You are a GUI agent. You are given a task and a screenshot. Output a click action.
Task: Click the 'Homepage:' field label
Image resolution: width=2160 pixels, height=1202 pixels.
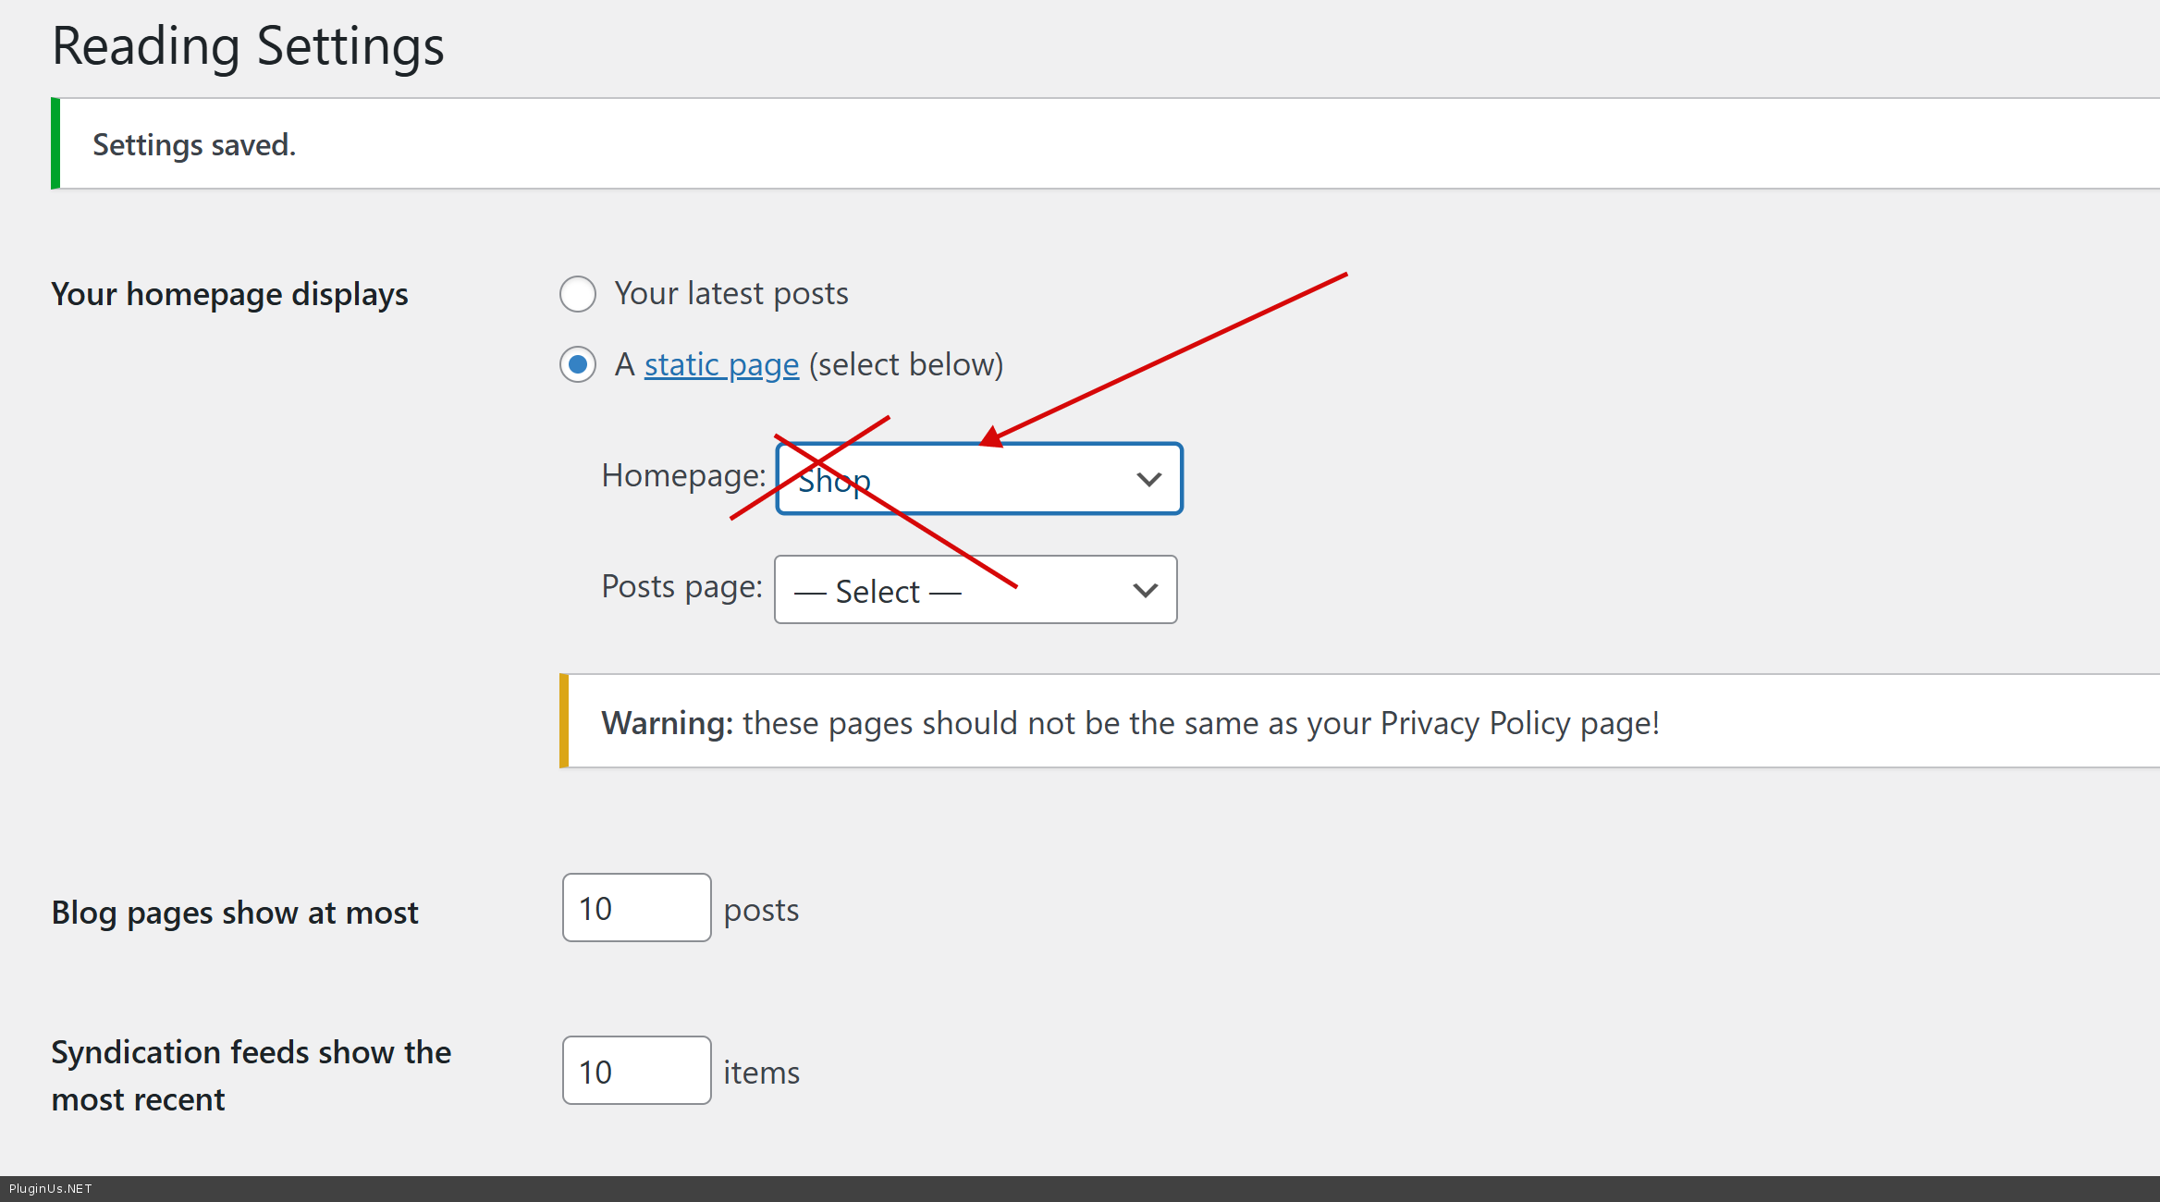point(682,475)
